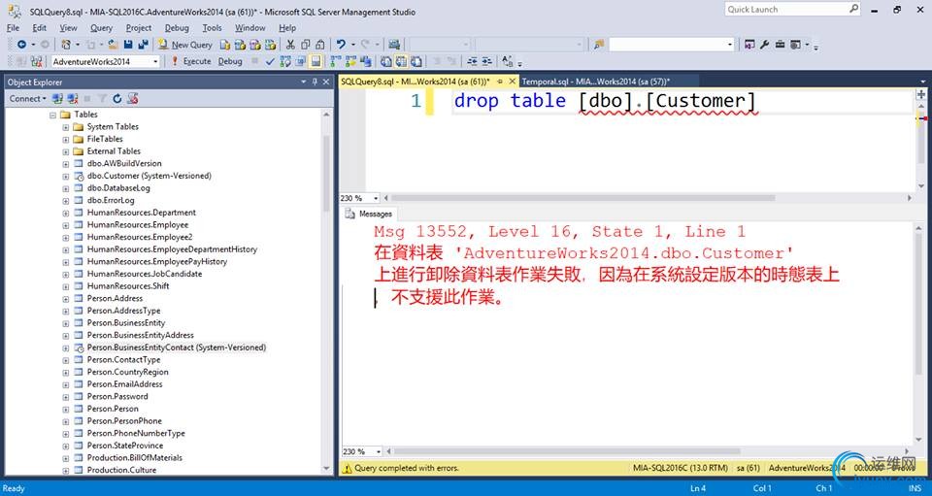Image resolution: width=932 pixels, height=496 pixels.
Task: Click the Connect Object Explorer icon
Action: [x=57, y=99]
